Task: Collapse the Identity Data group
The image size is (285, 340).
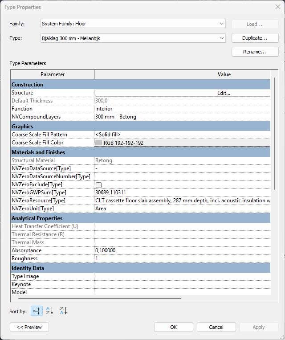Action: (x=140, y=268)
